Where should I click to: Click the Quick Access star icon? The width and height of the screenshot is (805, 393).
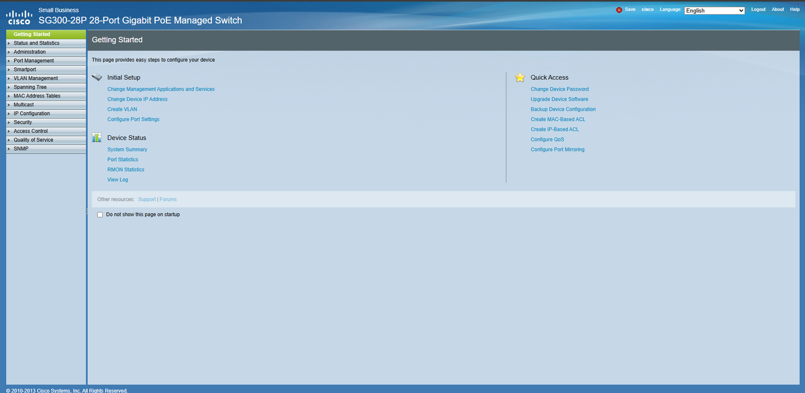point(520,77)
